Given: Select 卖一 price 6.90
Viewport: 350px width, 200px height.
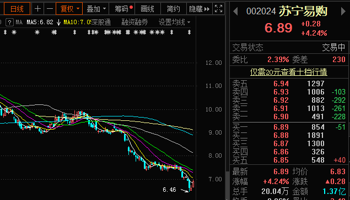Looking at the screenshot, I should 281,116.
